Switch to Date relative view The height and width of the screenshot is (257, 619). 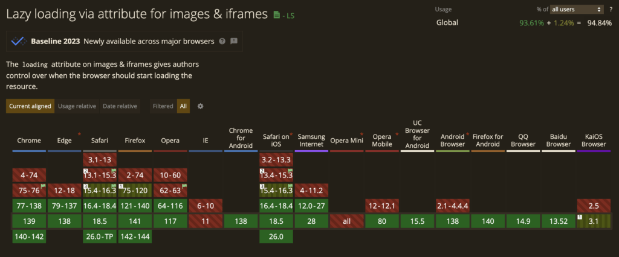(120, 106)
